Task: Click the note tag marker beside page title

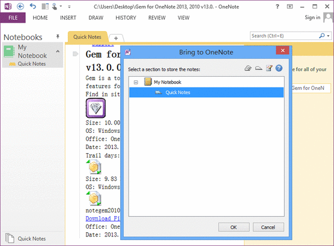Action: click(76, 54)
